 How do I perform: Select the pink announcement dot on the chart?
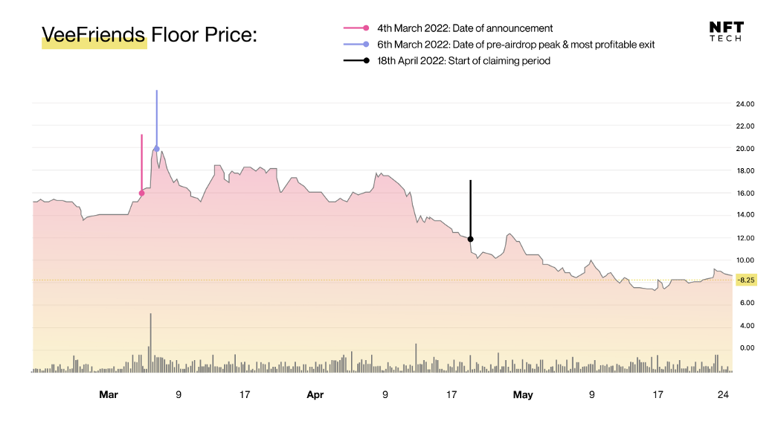[141, 193]
